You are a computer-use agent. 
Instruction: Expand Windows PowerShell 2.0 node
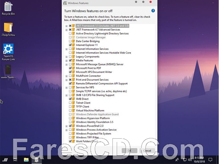click(66, 126)
